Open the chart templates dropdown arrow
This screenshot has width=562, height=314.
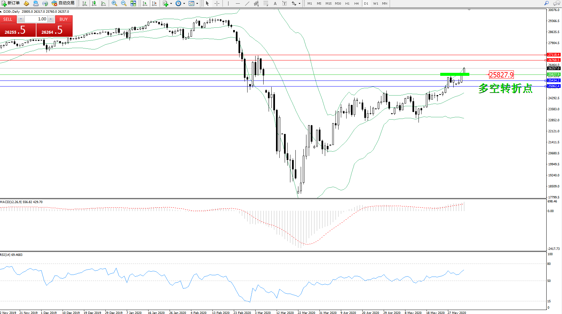click(x=197, y=3)
